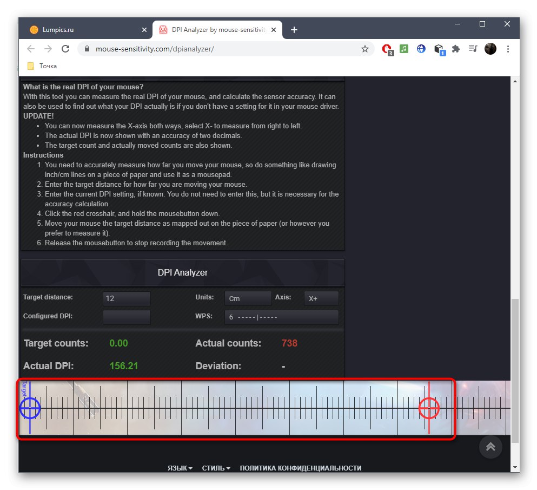Click the red crosshair on the ruler
This screenshot has width=537, height=490.
click(x=429, y=408)
